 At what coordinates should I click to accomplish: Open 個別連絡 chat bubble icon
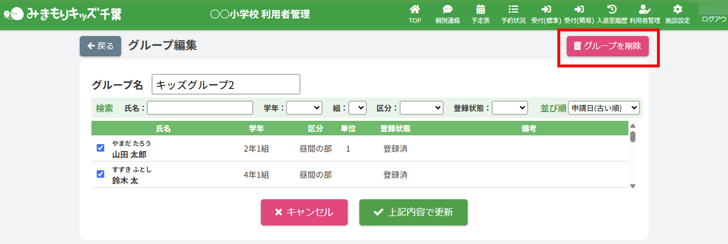(447, 10)
